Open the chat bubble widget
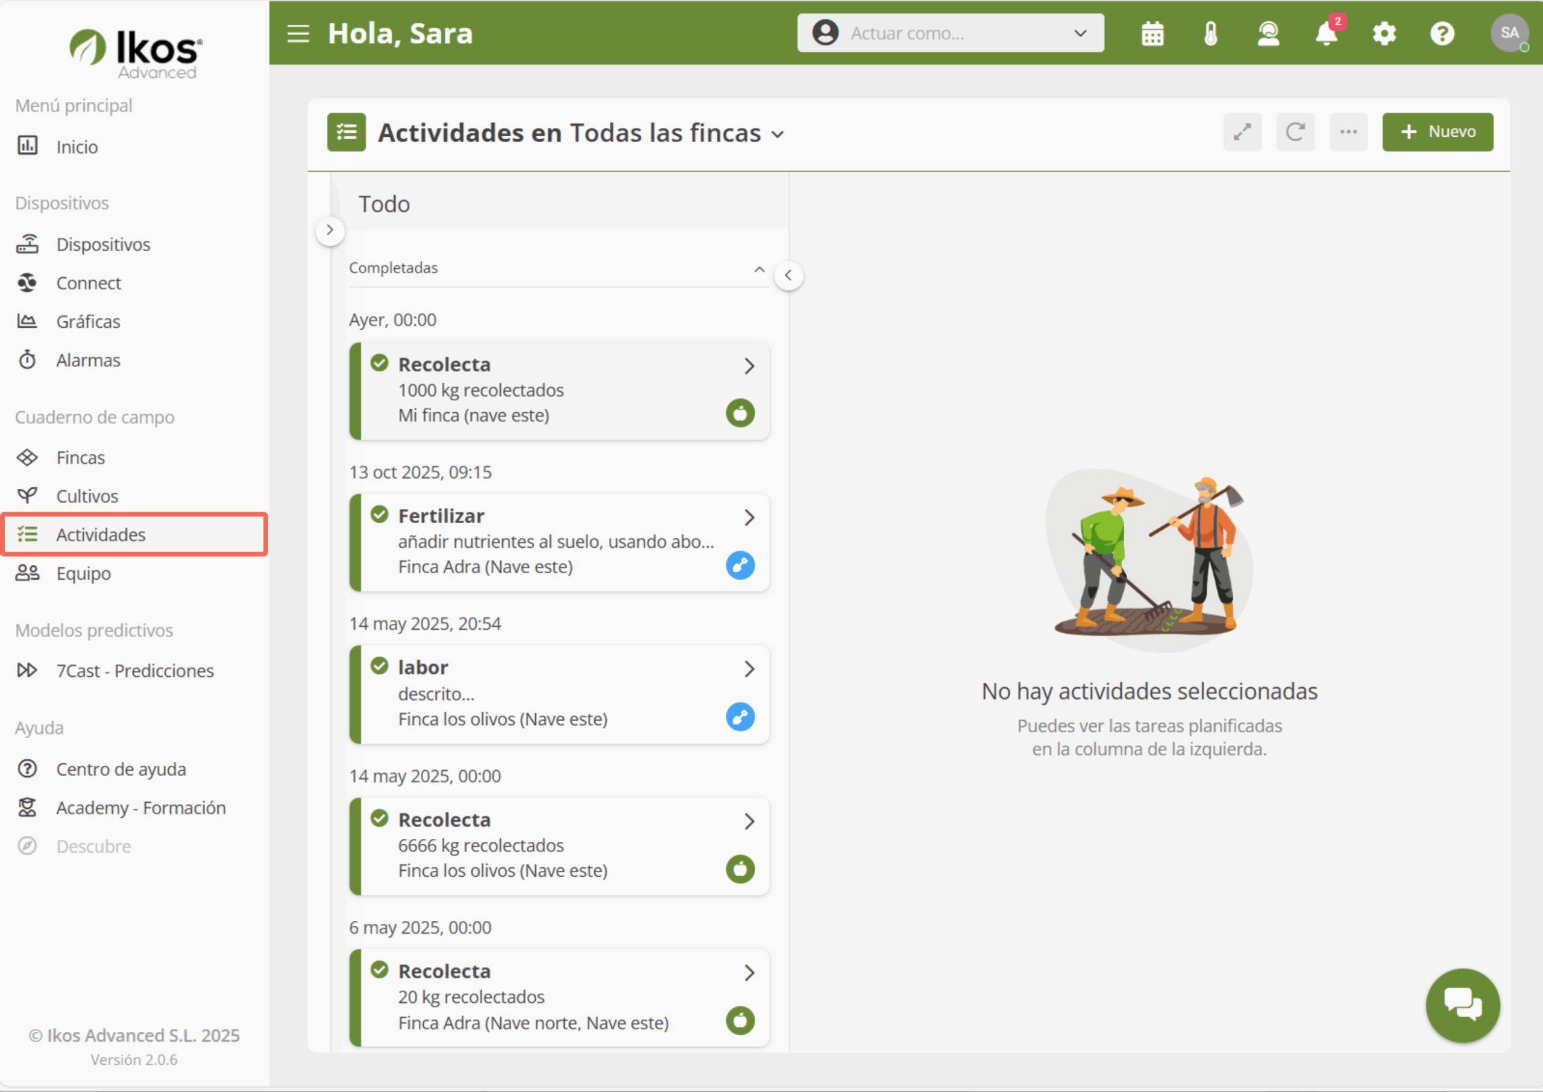 [1462, 1005]
